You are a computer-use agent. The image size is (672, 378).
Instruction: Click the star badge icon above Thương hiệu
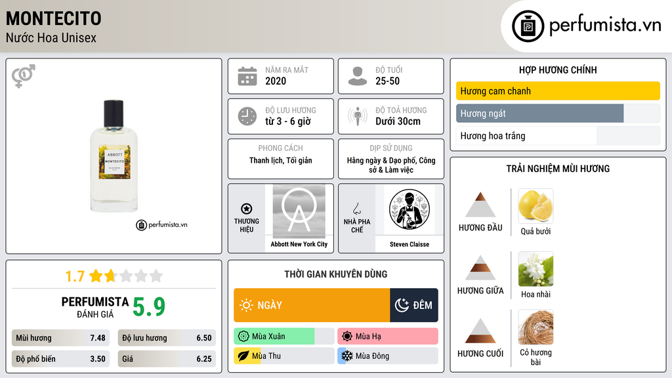click(247, 209)
